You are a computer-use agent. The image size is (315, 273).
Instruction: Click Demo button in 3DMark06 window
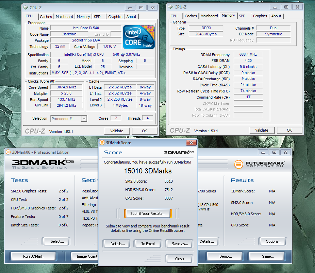tap(226, 256)
